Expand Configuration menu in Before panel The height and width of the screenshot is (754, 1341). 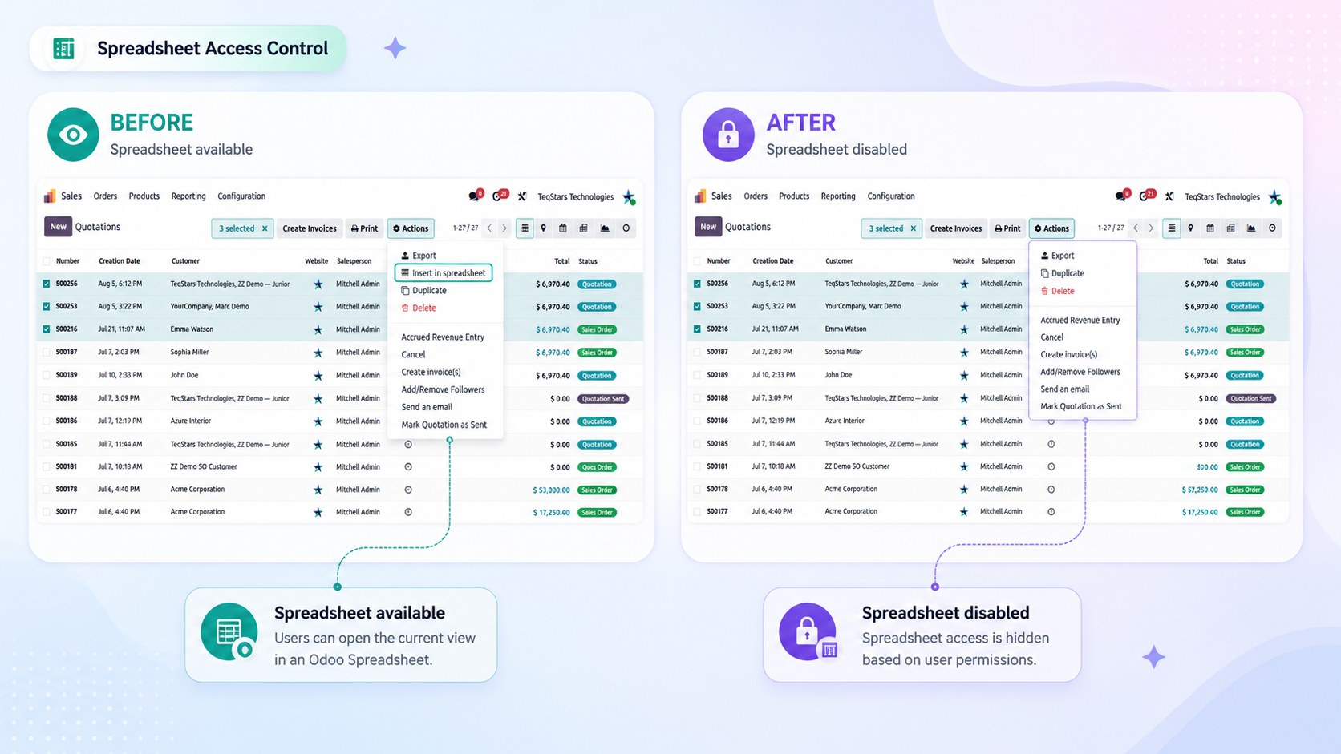point(241,196)
